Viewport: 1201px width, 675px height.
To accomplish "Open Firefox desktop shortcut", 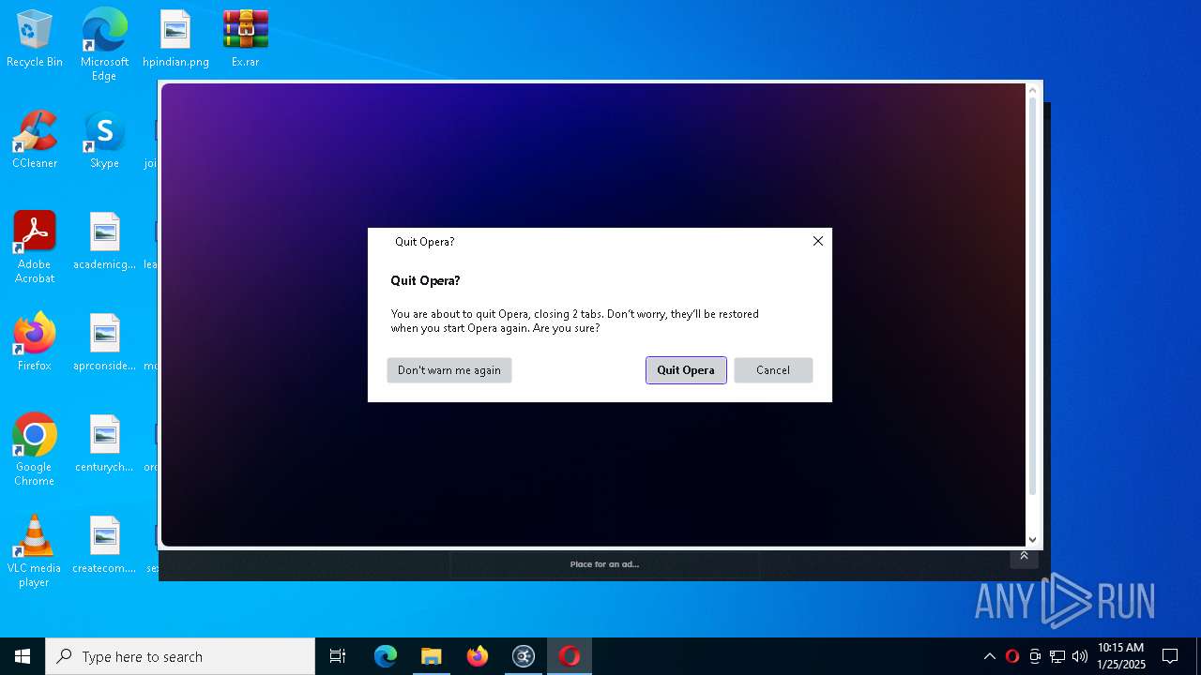I will (35, 343).
